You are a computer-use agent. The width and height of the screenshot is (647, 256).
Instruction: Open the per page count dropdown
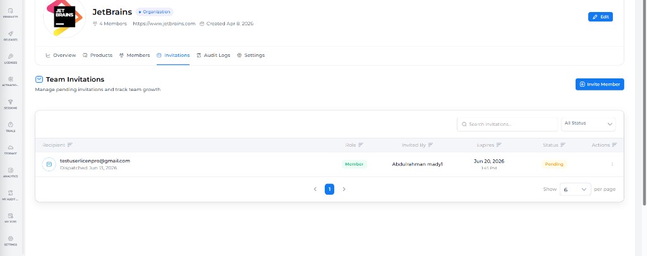pos(575,190)
